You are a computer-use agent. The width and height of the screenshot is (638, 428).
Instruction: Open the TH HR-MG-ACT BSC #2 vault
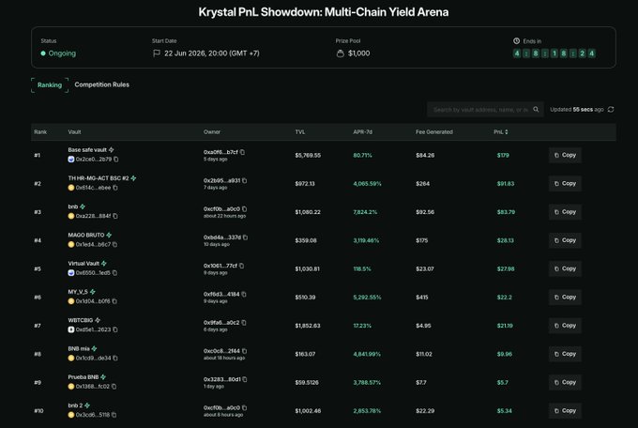[99, 178]
